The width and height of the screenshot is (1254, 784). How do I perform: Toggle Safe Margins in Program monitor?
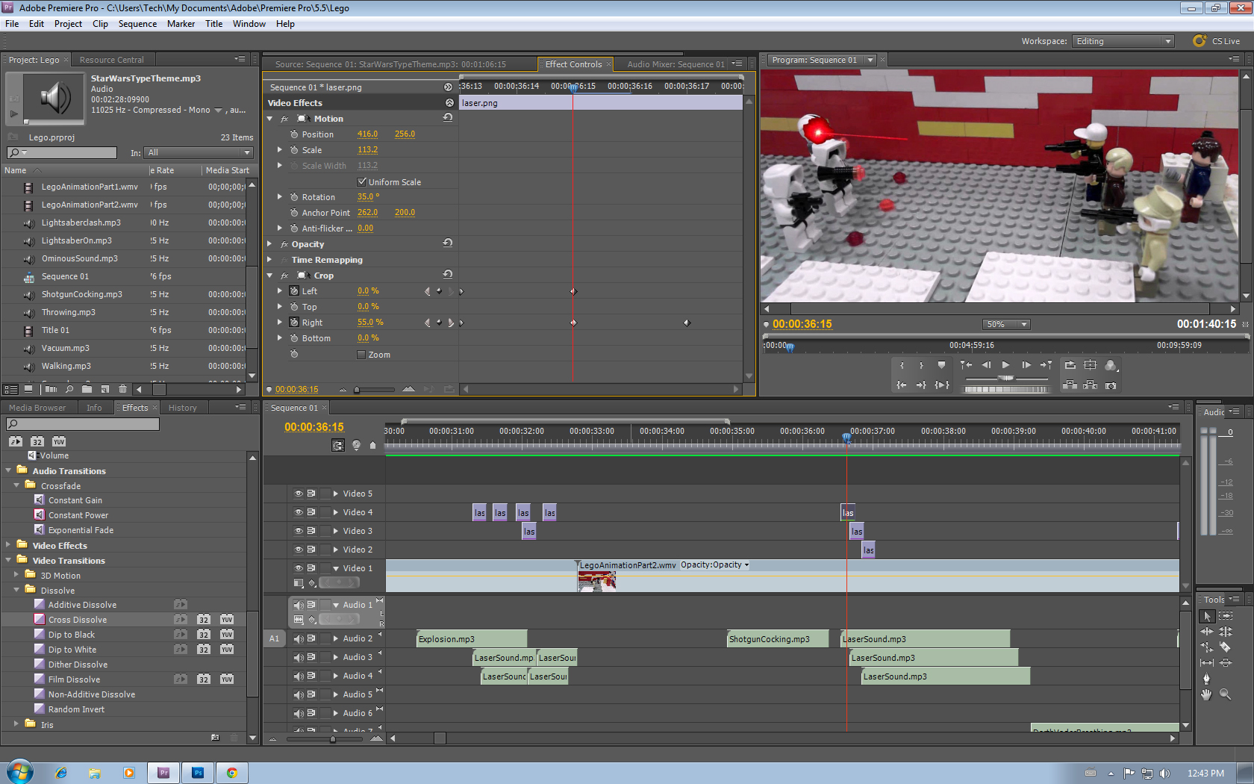point(1091,365)
